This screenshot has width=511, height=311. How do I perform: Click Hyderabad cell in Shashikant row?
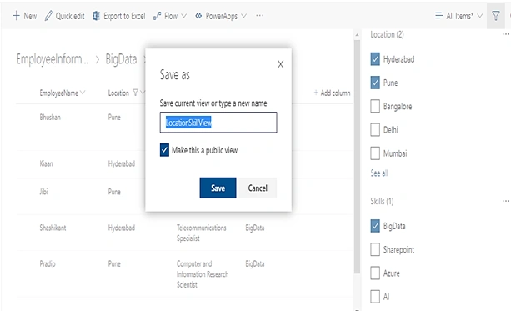122,228
